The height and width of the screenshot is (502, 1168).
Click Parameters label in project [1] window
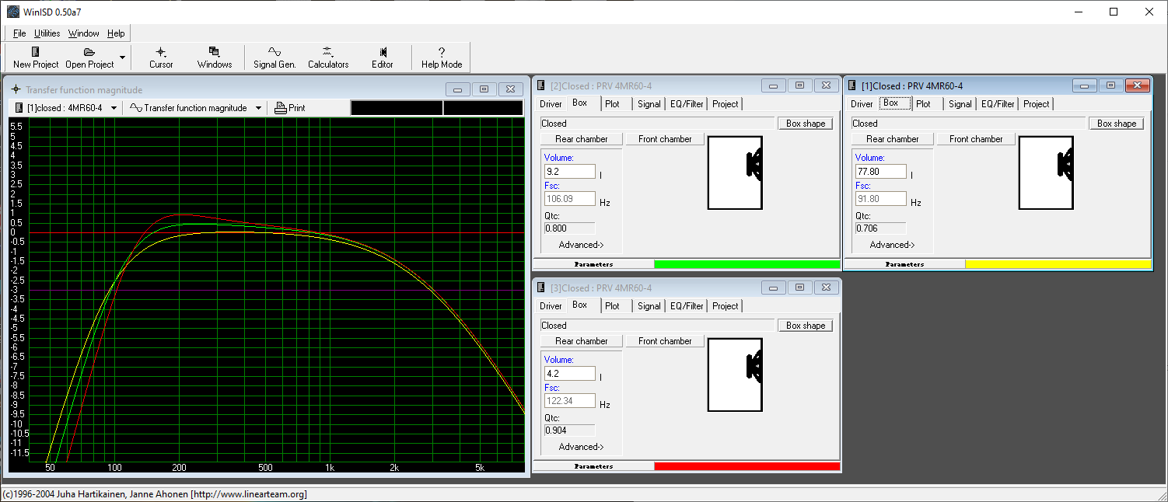[x=904, y=264]
